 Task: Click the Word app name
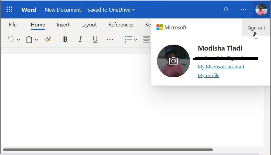point(29,10)
